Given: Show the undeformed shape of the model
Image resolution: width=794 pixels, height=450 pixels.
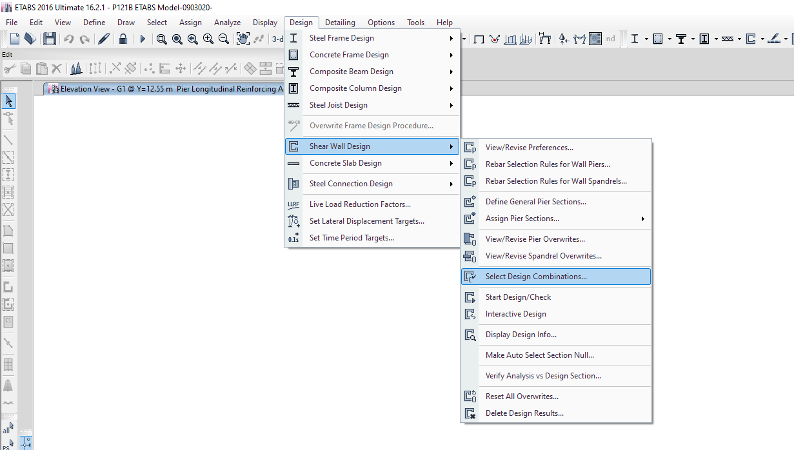Looking at the screenshot, I should tap(479, 39).
